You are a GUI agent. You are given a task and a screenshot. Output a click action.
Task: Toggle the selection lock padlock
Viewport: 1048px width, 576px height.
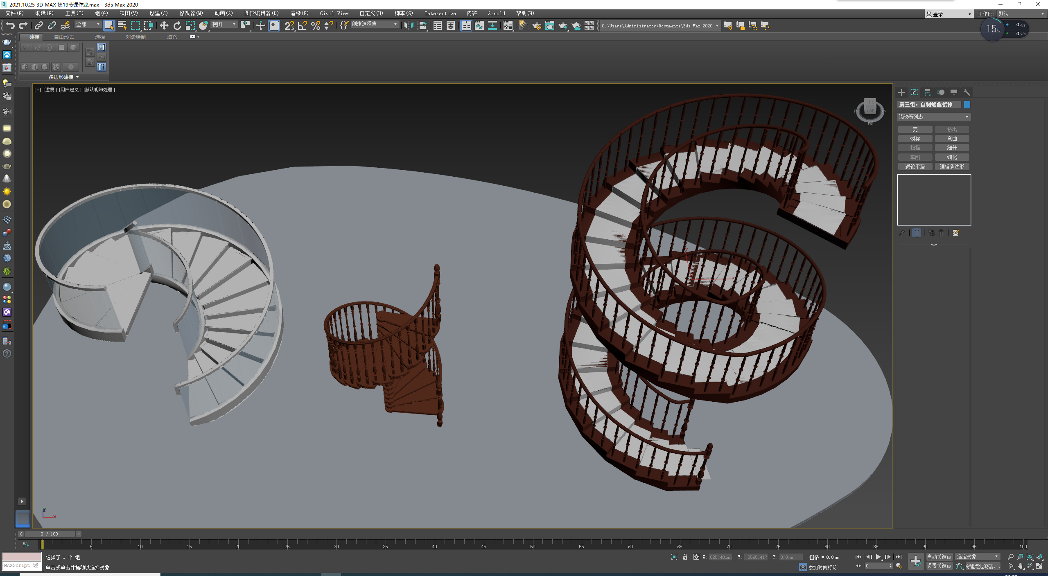[x=685, y=557]
